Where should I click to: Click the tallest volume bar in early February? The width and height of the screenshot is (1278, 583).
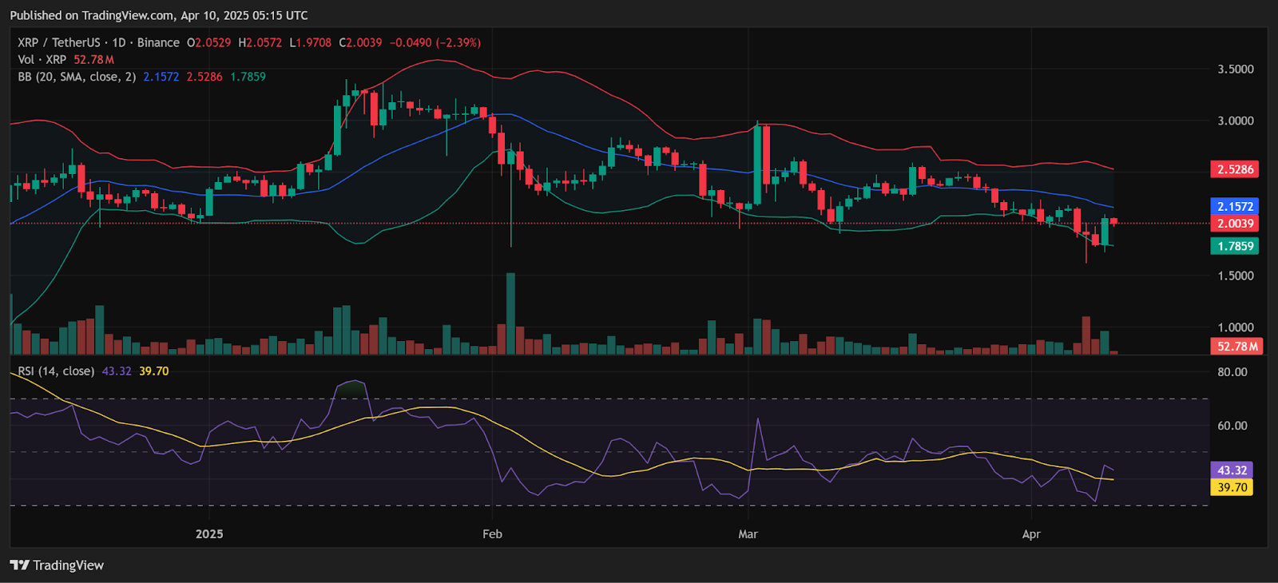click(510, 314)
